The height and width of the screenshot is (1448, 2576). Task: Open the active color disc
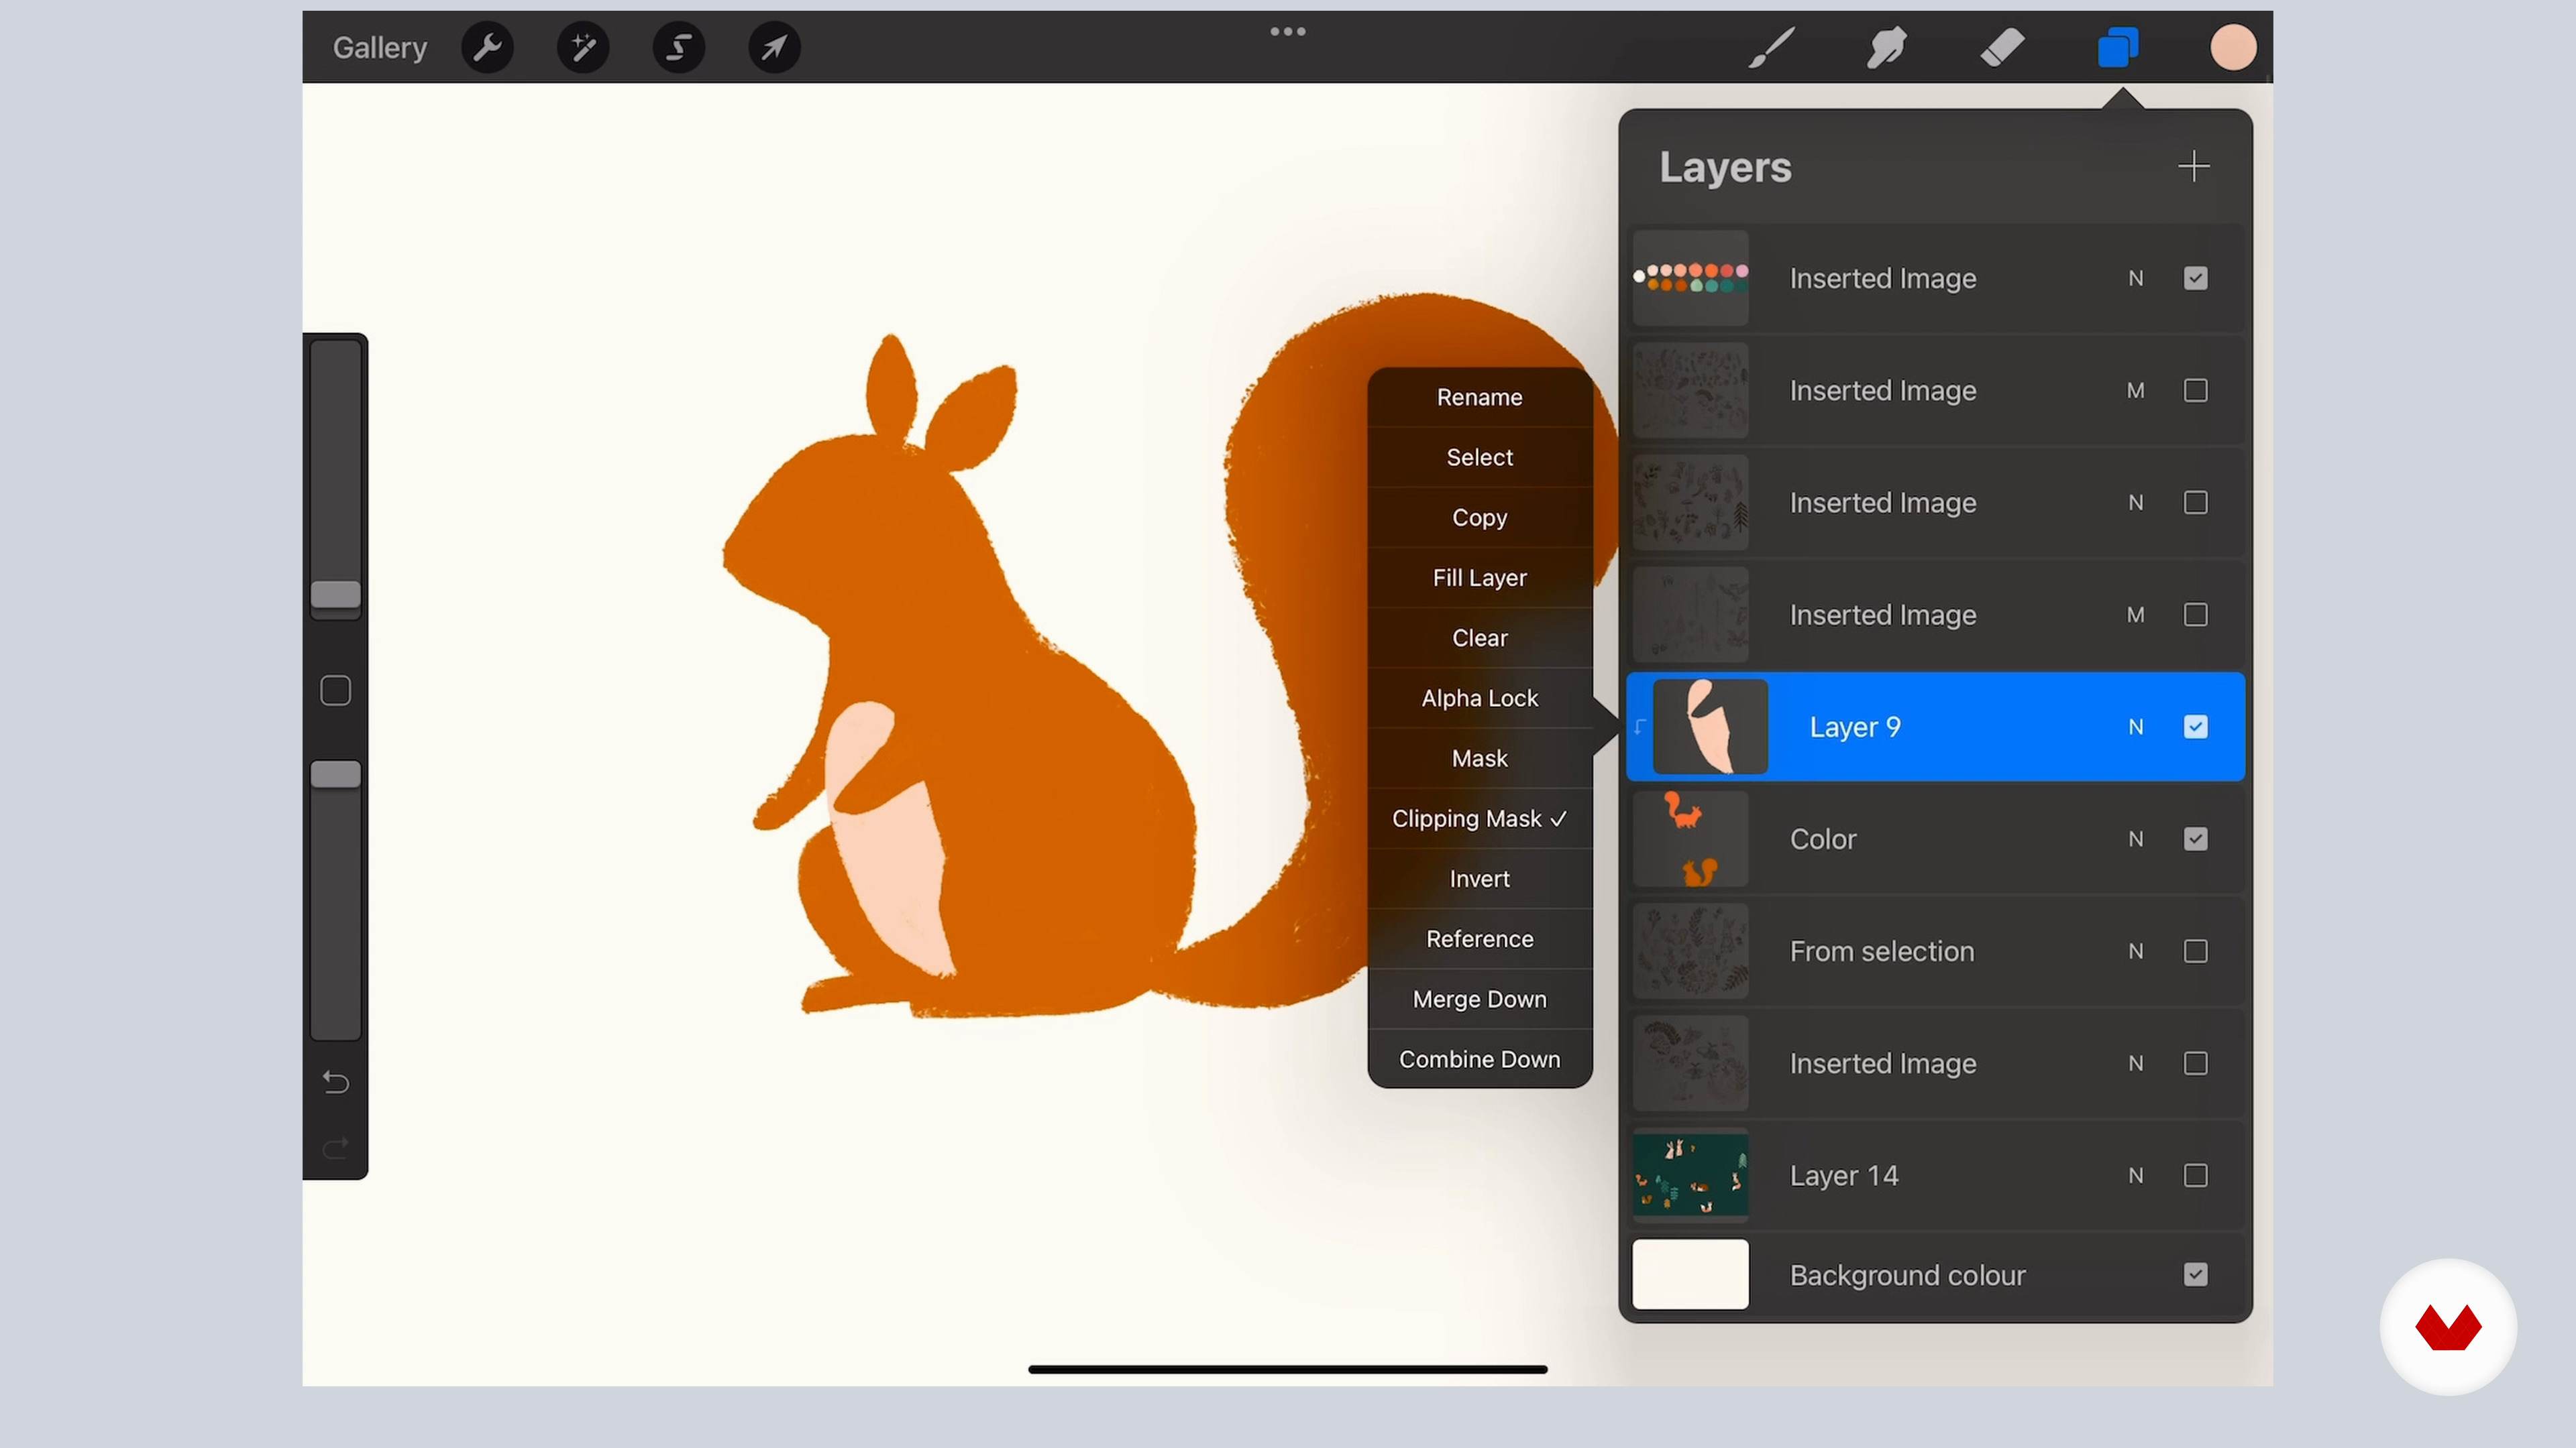point(2233,47)
